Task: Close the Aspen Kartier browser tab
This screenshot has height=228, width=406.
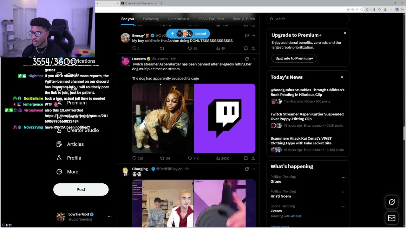Action: [155, 3]
